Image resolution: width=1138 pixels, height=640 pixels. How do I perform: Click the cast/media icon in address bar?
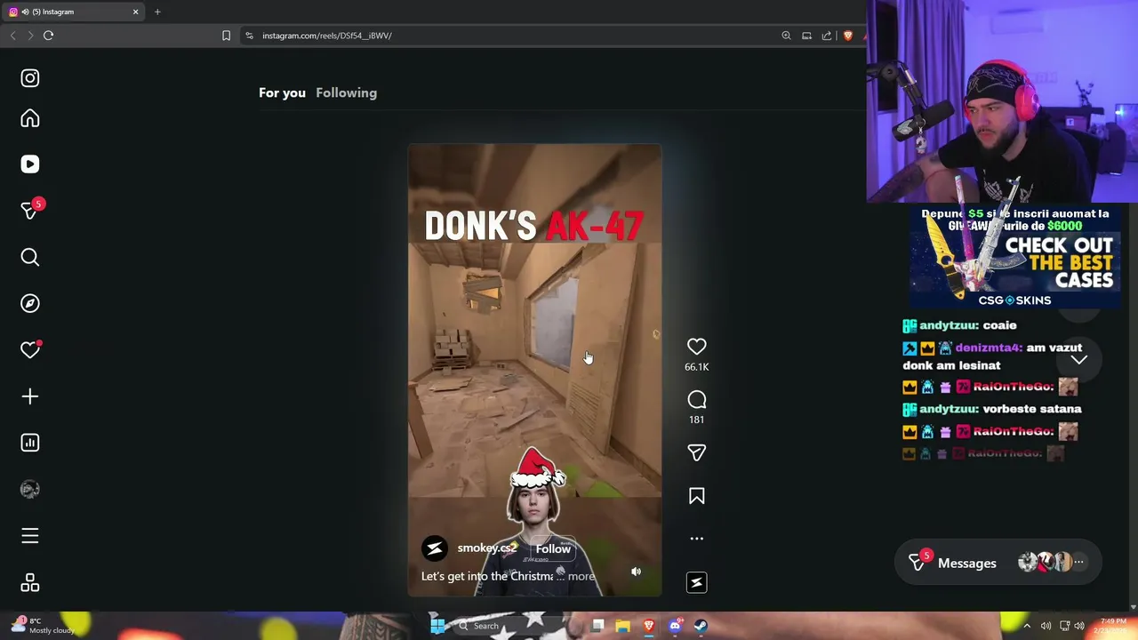pyautogui.click(x=806, y=36)
